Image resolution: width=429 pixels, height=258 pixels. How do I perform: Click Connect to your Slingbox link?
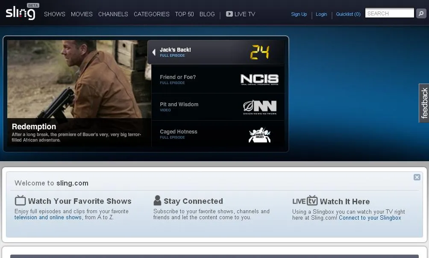click(x=370, y=217)
